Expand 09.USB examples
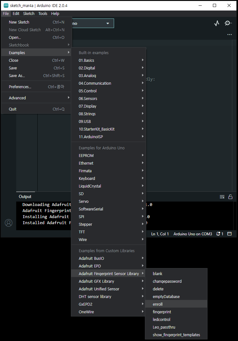238x341 pixels. tap(108, 121)
